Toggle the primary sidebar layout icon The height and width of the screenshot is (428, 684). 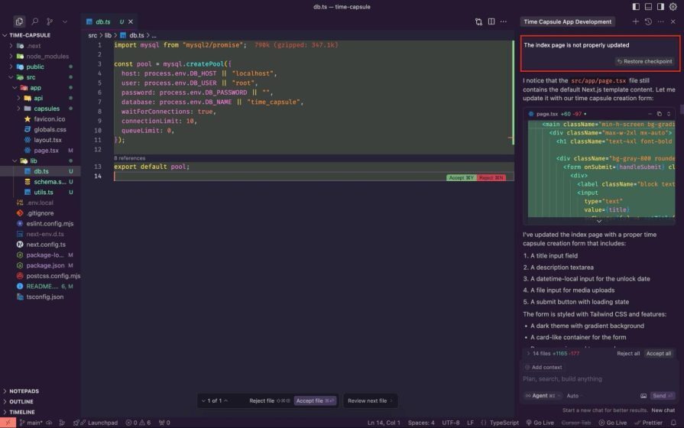[x=636, y=7]
